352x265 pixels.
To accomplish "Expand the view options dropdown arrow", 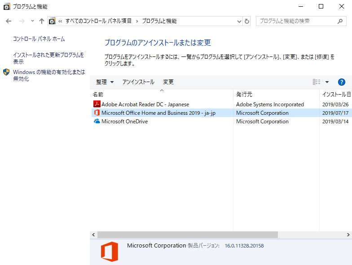I will point(327,82).
